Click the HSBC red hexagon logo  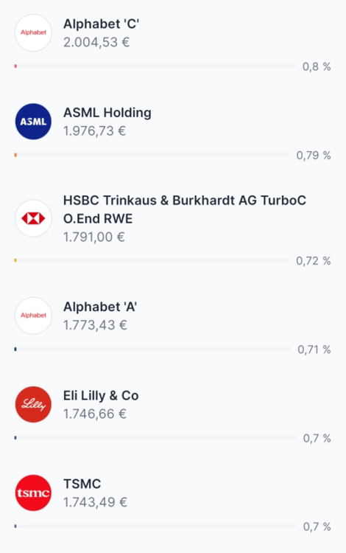coord(33,218)
